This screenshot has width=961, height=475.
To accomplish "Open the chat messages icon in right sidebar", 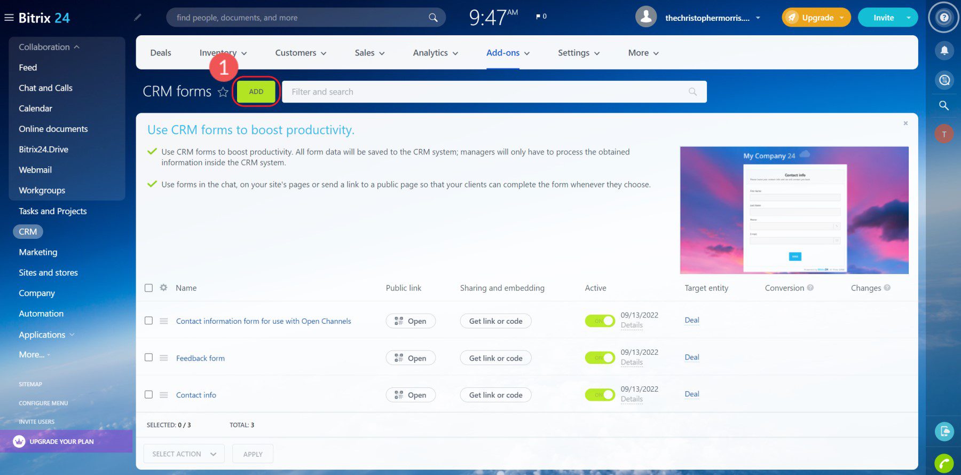I will point(944,80).
